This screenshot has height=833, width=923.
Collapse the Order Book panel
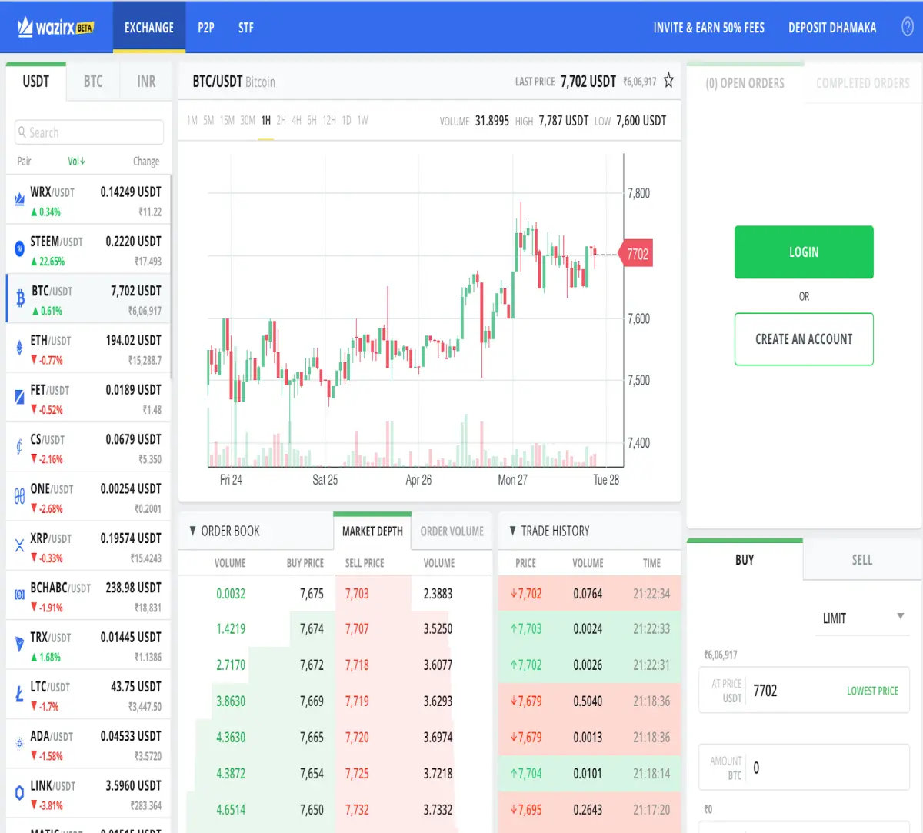193,531
